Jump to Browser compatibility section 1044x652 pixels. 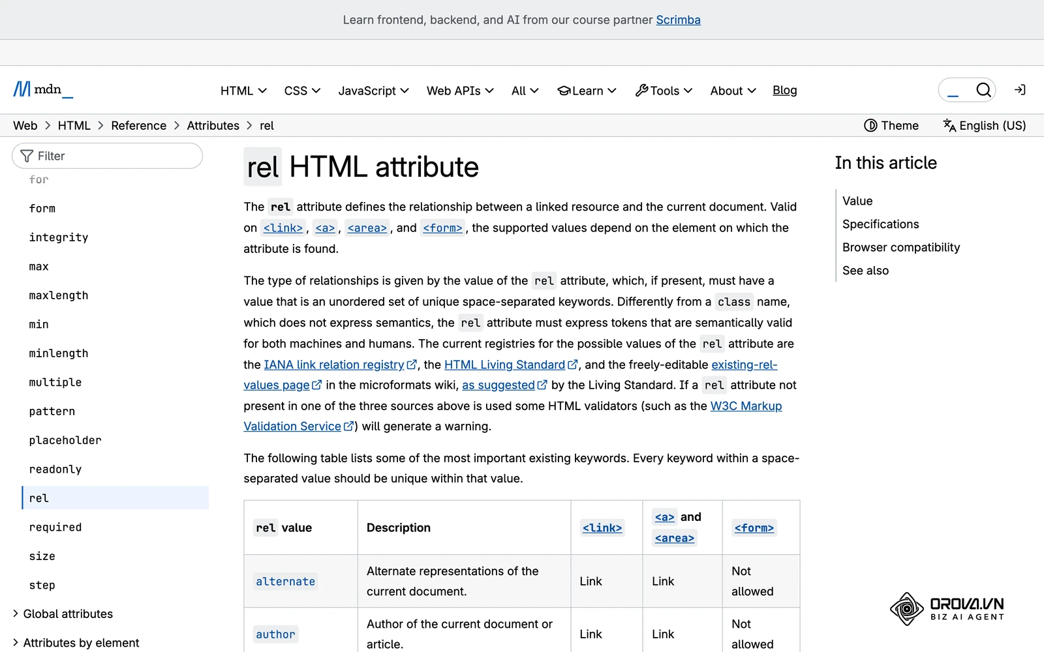[x=900, y=247]
